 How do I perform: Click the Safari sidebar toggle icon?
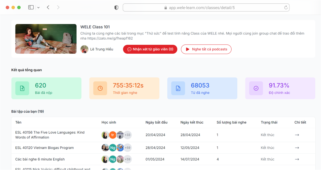coord(31,7)
